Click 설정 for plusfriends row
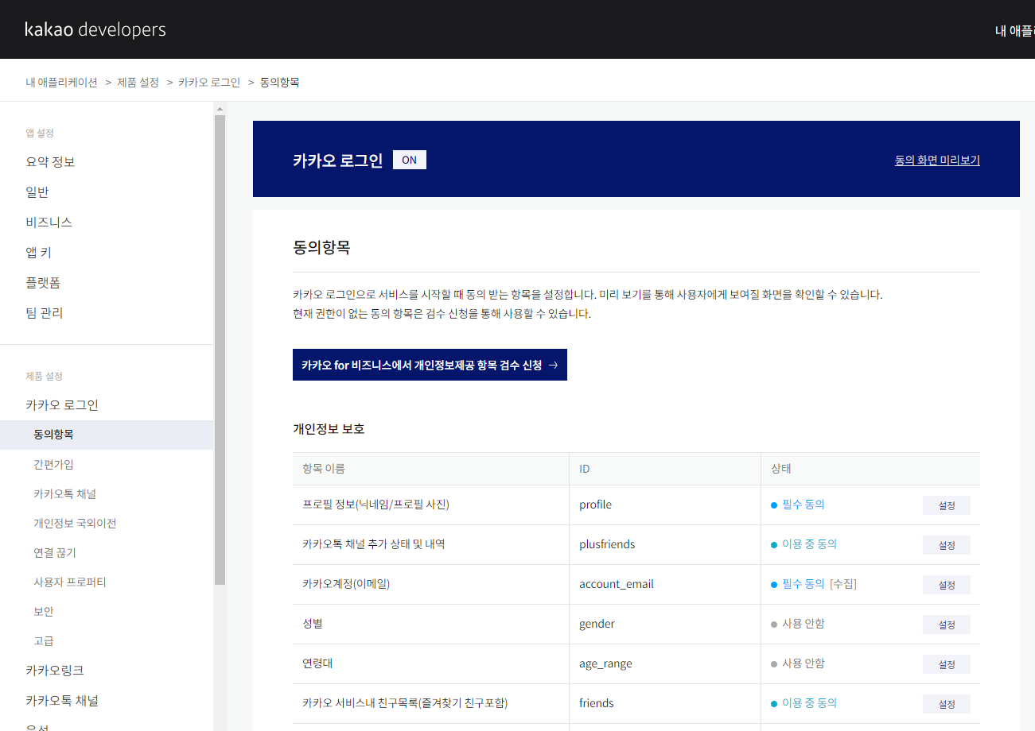The width and height of the screenshot is (1035, 731). 947,545
